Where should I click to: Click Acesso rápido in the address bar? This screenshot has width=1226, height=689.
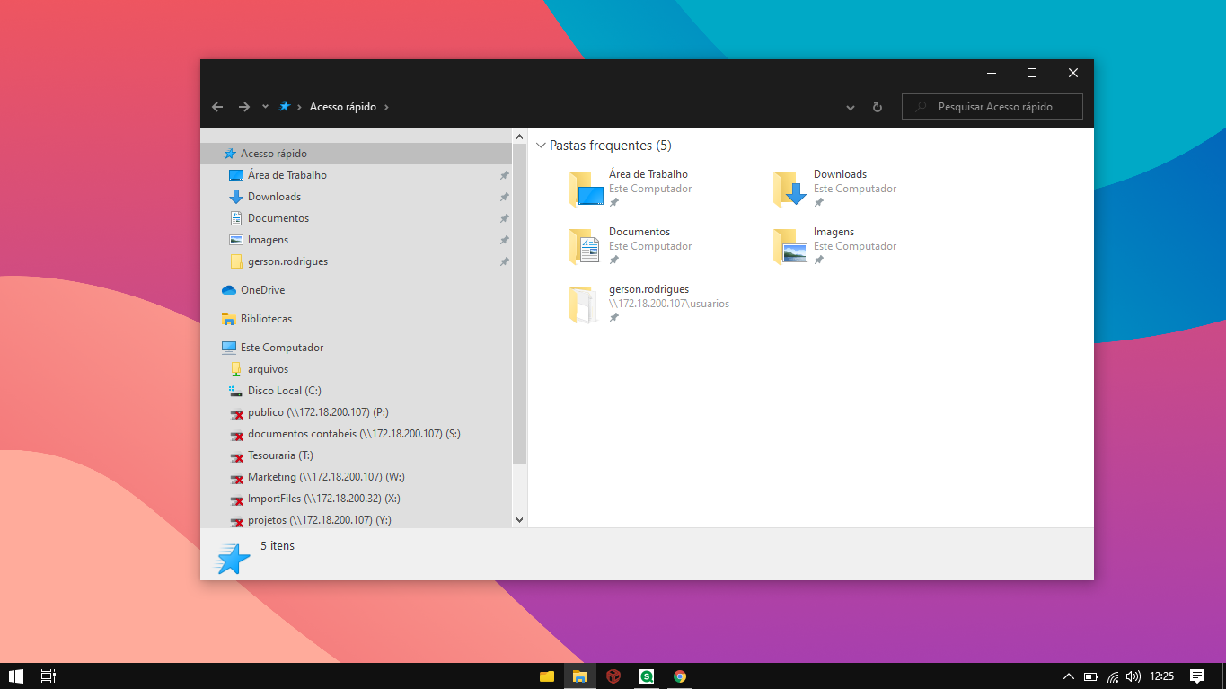coord(342,107)
